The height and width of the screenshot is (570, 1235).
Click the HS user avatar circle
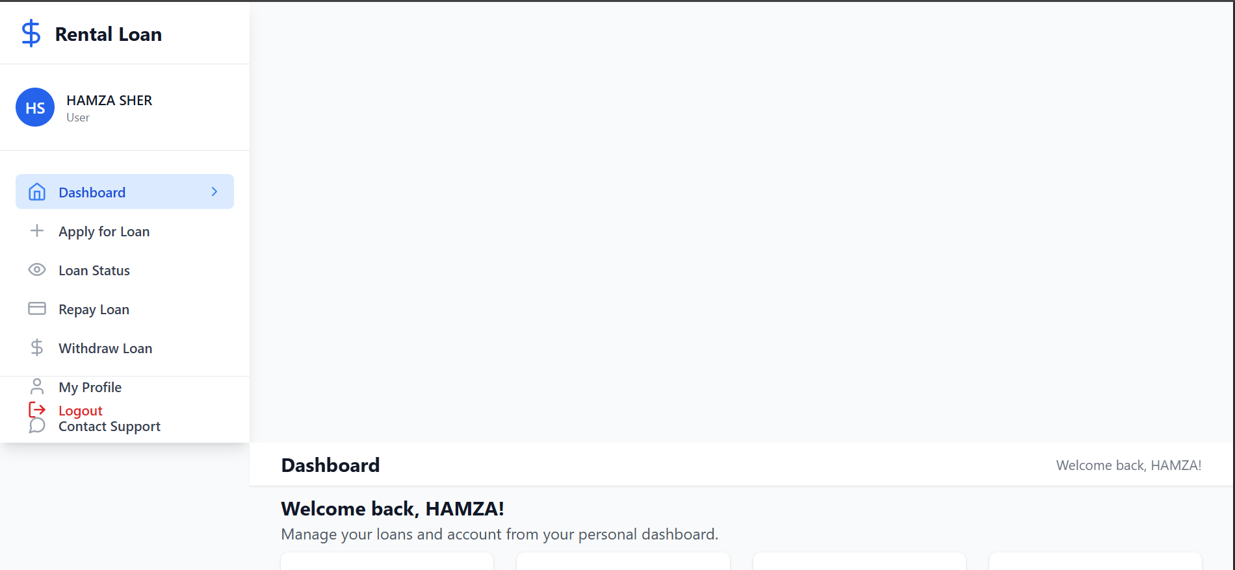click(x=35, y=107)
